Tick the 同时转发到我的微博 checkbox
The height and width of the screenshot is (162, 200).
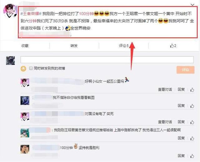tap(31, 68)
